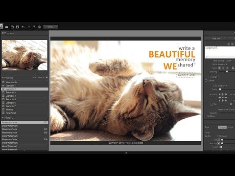Enable the Link All checkbox
Screen dimensions: 235x176
(x=218, y=136)
